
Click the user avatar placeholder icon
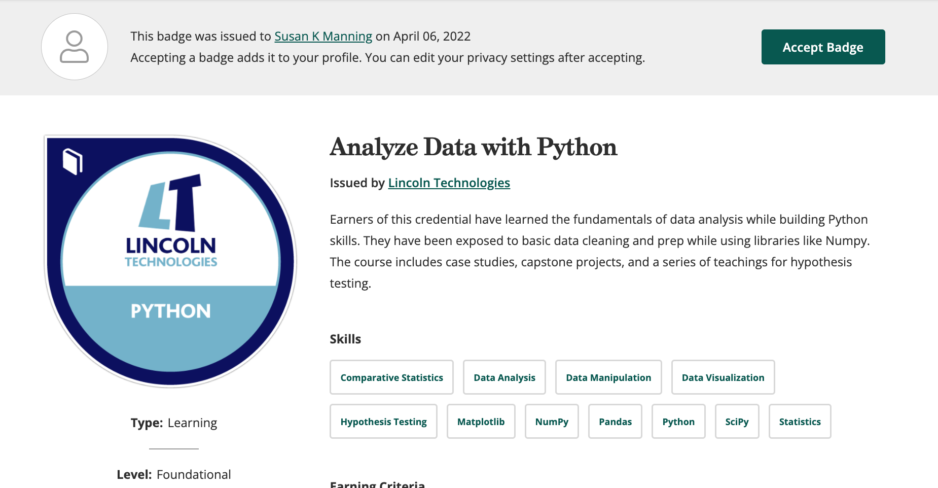click(75, 47)
